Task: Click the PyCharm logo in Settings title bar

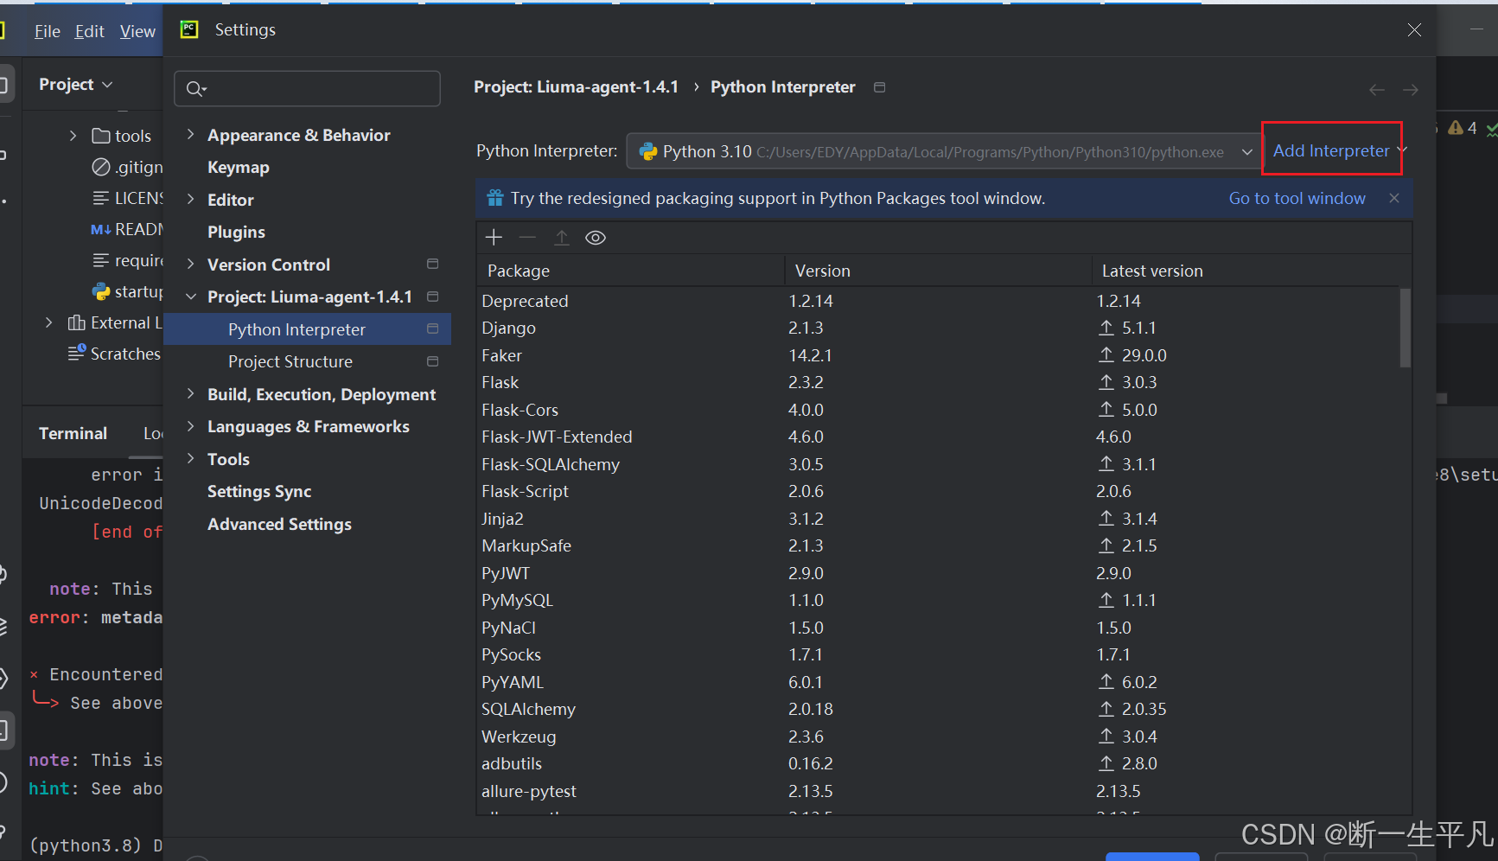Action: [x=189, y=29]
